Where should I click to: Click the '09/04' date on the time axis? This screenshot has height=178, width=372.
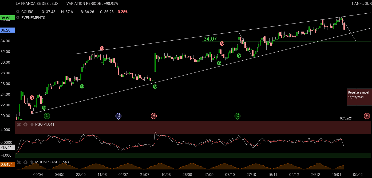coord(38,175)
